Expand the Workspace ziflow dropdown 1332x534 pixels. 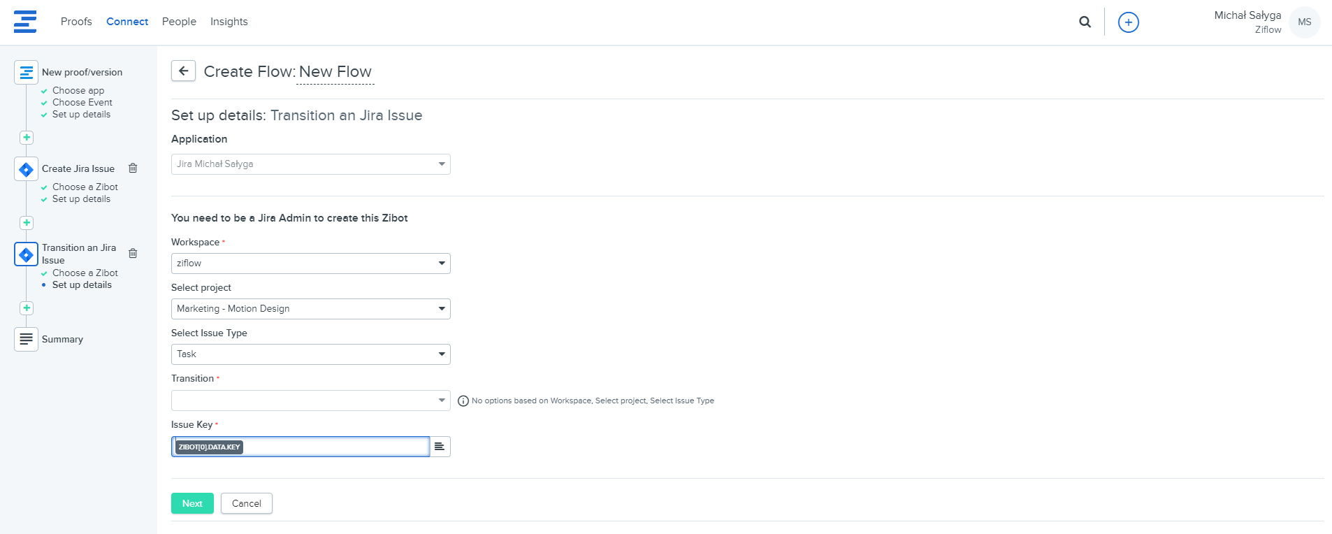[310, 264]
